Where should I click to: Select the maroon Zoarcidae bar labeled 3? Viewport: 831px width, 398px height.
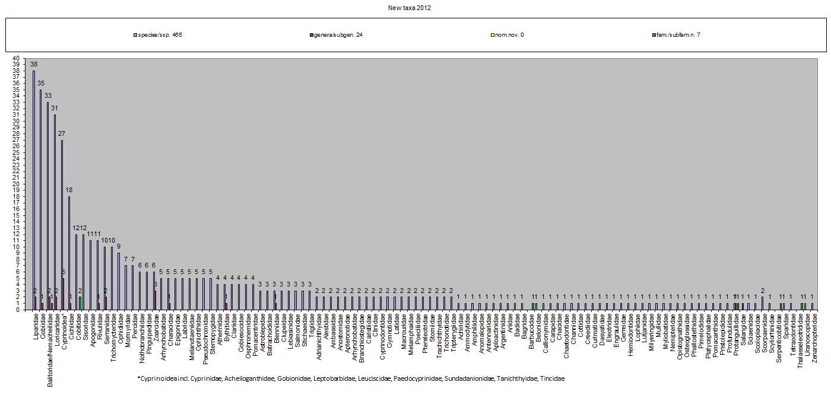pyautogui.click(x=156, y=300)
